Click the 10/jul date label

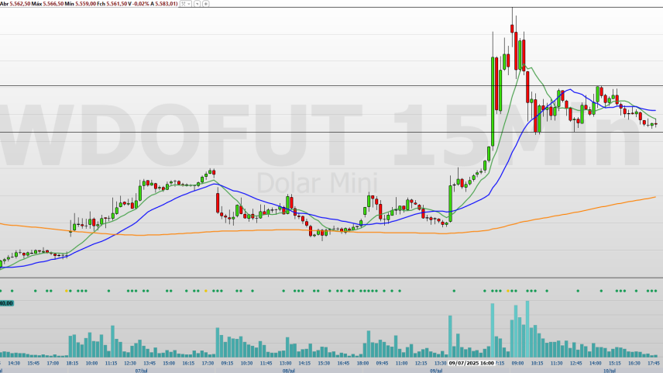click(610, 371)
